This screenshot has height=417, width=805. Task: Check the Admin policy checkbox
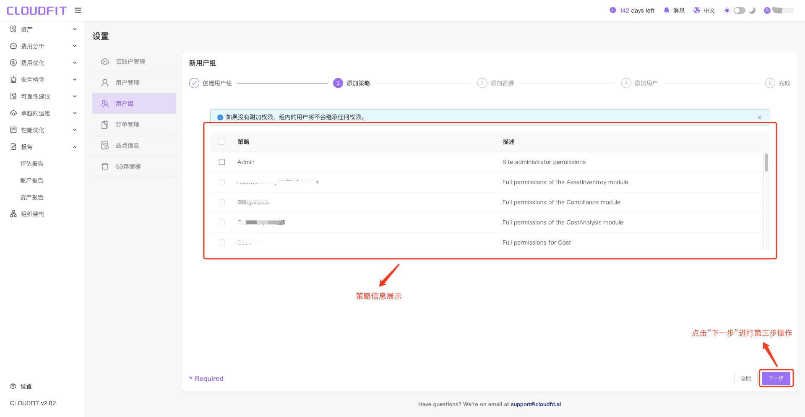coord(222,162)
